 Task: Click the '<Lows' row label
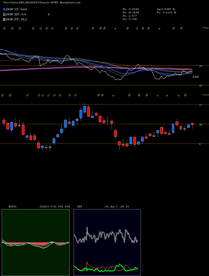click(205, 95)
